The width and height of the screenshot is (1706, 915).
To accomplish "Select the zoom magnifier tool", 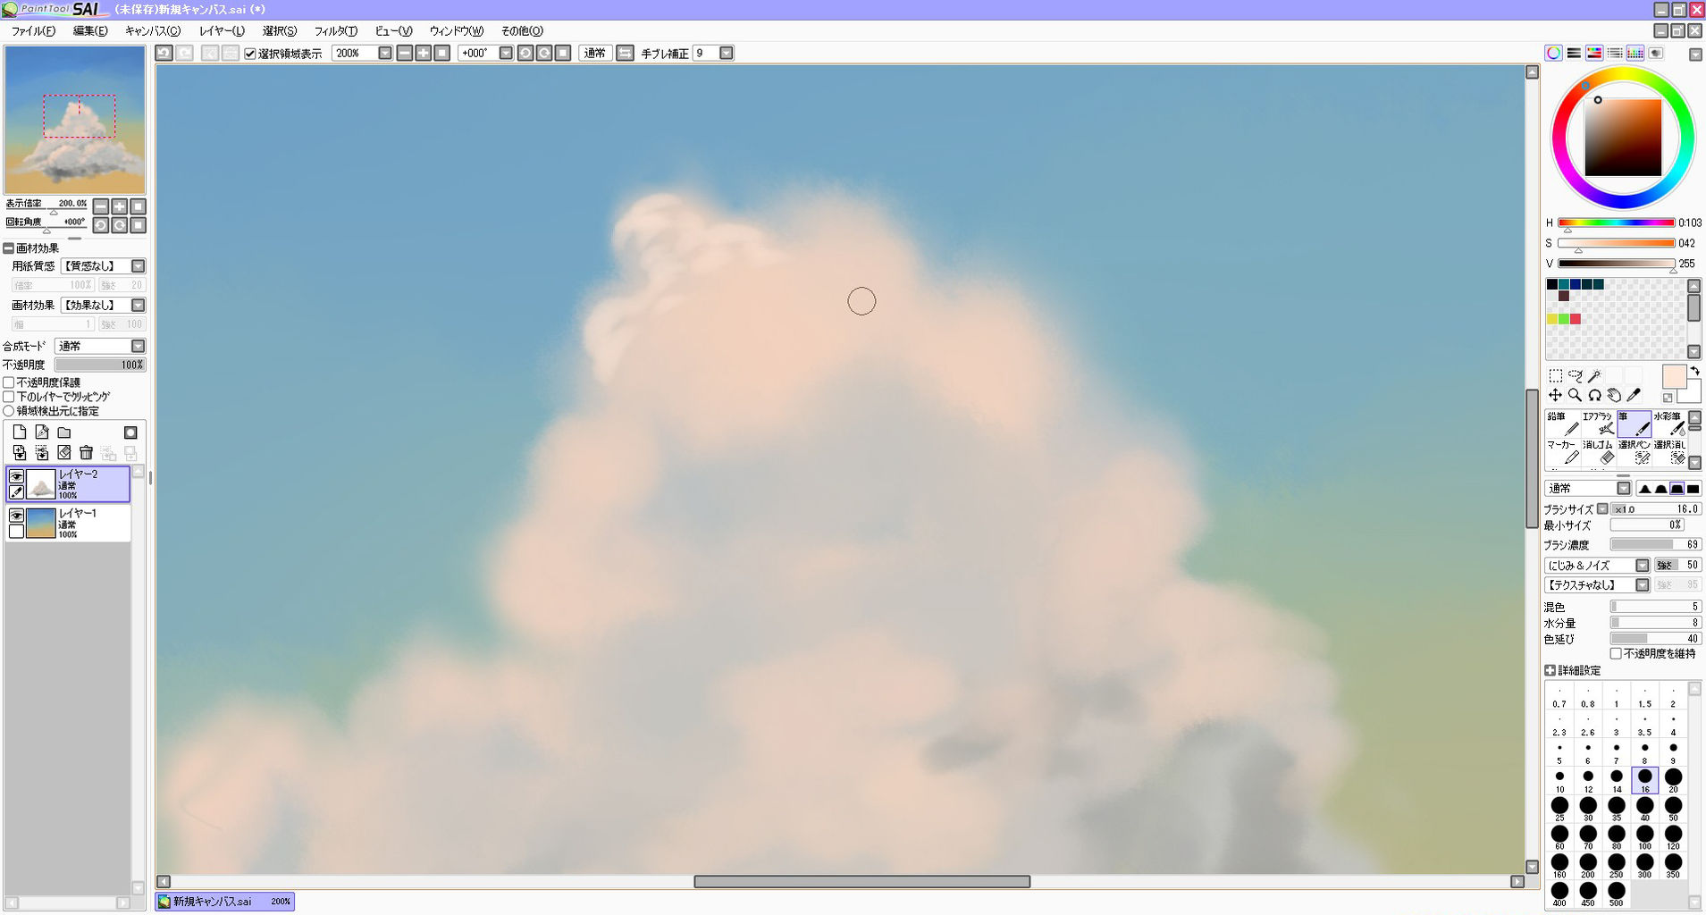I will coord(1576,395).
